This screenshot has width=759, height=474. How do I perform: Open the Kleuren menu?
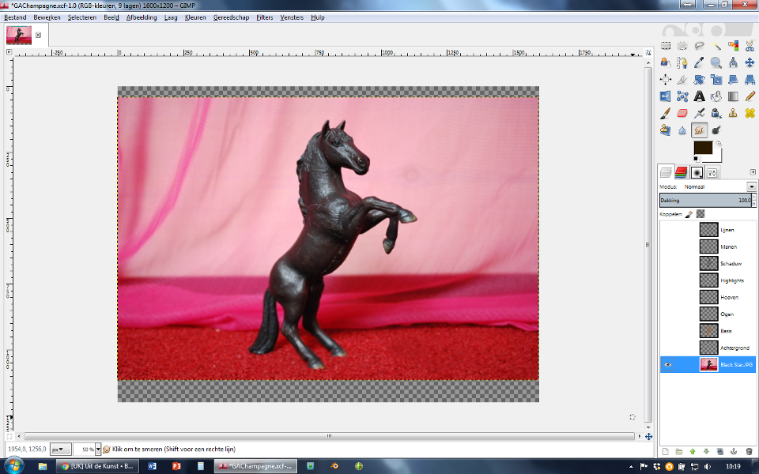194,17
